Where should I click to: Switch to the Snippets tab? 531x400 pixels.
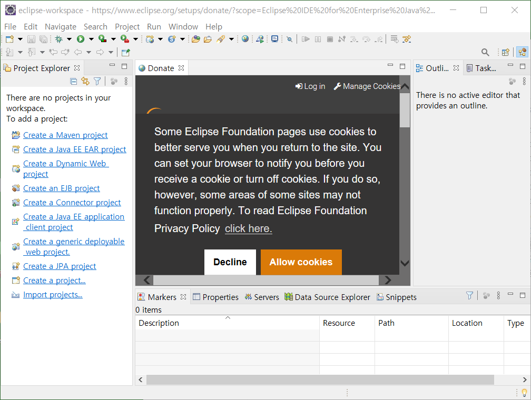pyautogui.click(x=397, y=297)
